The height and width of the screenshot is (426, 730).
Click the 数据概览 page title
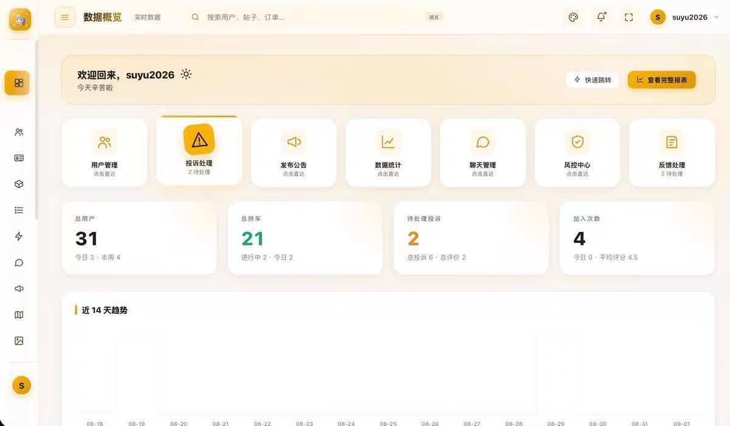102,17
